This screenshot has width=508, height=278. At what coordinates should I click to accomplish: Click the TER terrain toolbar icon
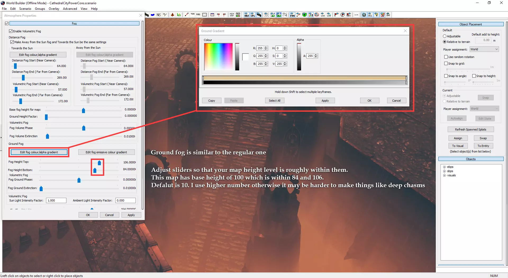click(x=193, y=15)
